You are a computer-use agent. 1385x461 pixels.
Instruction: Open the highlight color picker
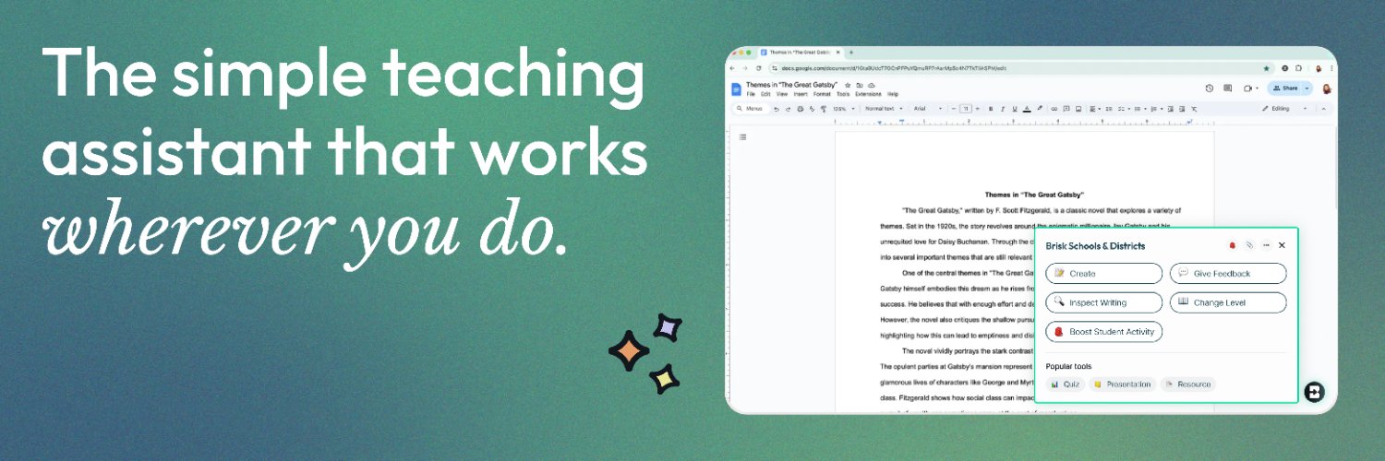click(1040, 108)
